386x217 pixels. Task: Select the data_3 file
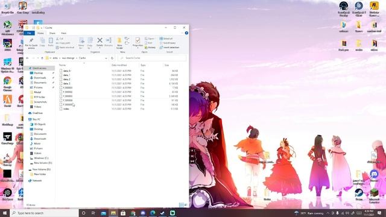(66, 83)
